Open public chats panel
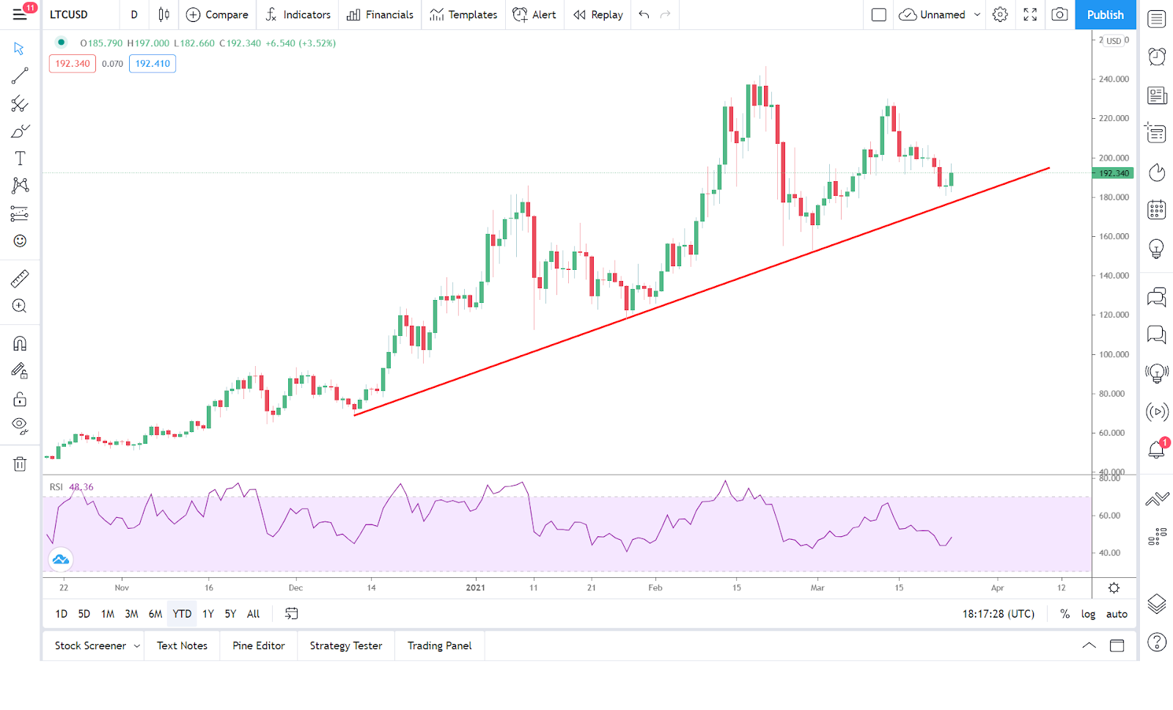This screenshot has height=710, width=1173. point(1156,297)
